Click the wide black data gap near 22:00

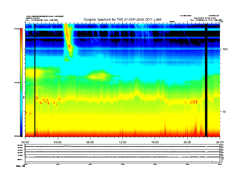coord(206,80)
